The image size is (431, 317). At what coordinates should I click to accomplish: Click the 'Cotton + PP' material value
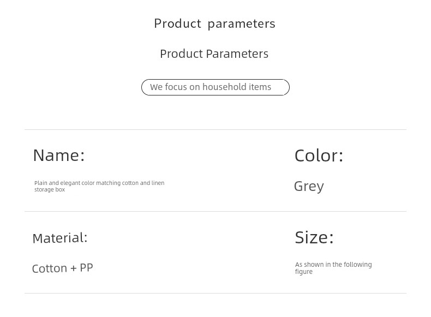(x=62, y=268)
